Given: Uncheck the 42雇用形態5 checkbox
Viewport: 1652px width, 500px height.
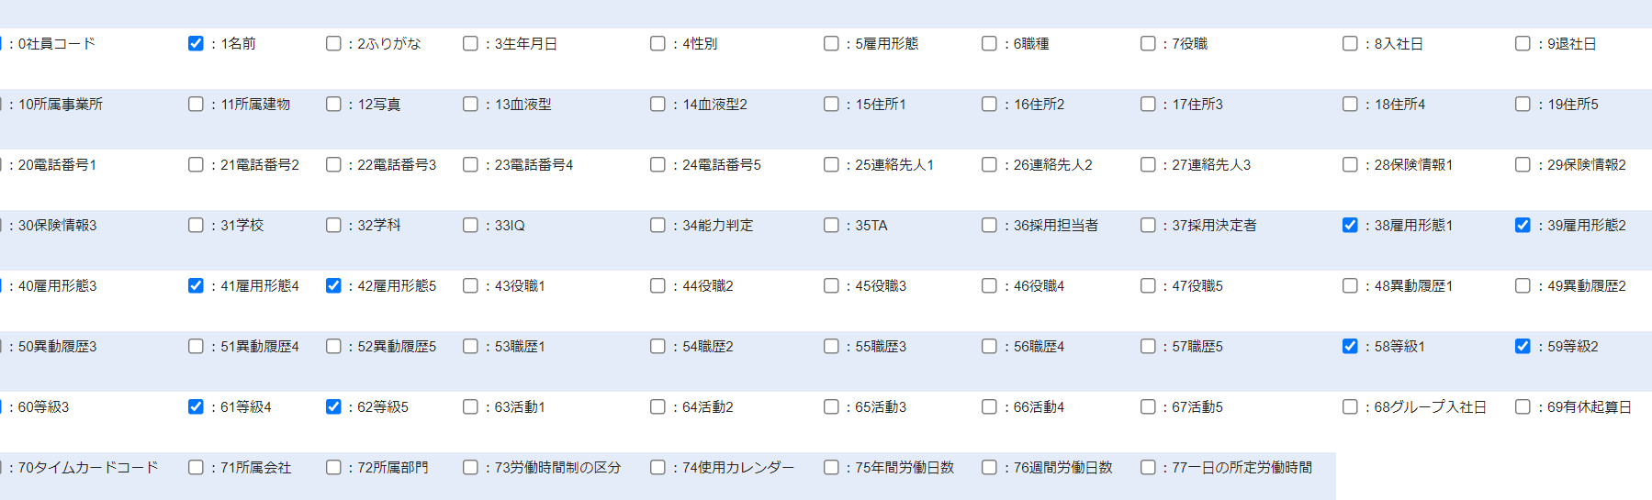Looking at the screenshot, I should tap(333, 285).
